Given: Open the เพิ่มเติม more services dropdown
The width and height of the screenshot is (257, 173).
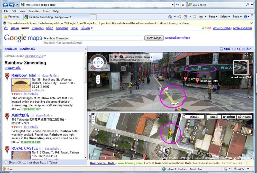Looking at the screenshot, I should (x=87, y=28).
